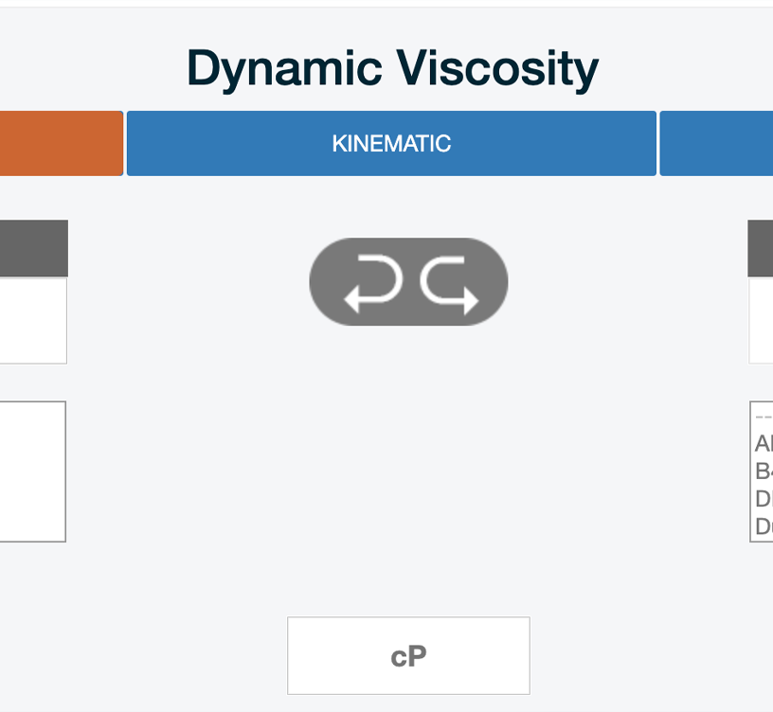
Task: Select the last visible fluid list entry
Action: pyautogui.click(x=763, y=527)
